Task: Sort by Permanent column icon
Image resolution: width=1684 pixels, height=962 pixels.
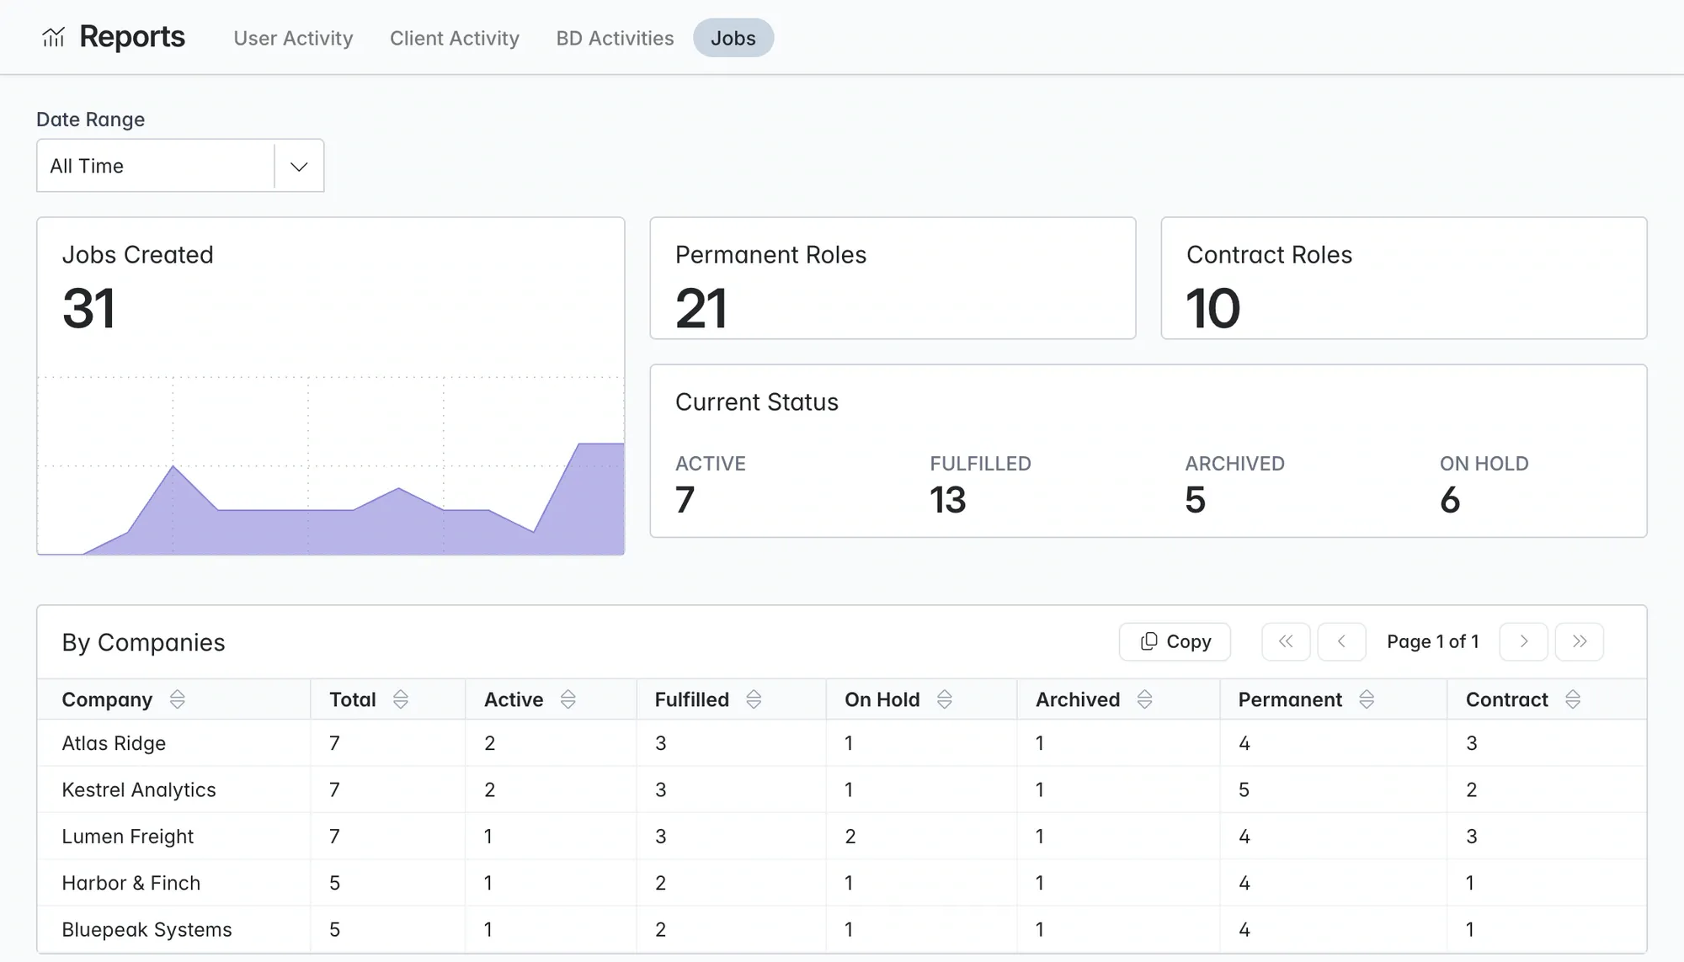Action: (1367, 699)
